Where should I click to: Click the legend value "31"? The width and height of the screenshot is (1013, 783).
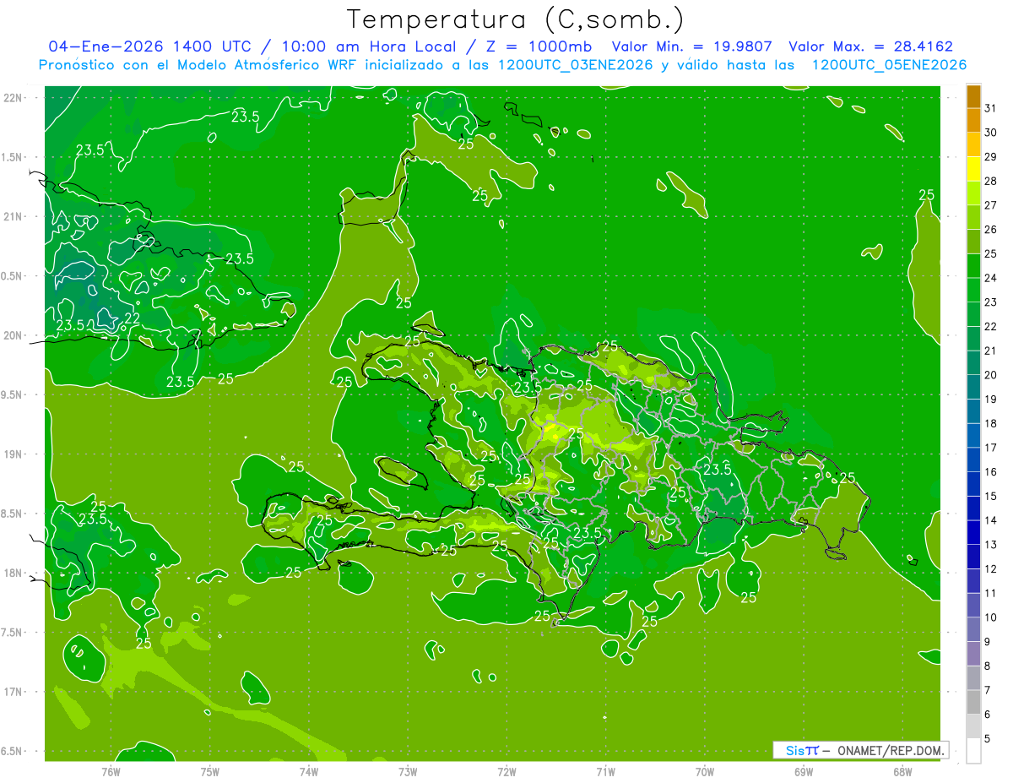tap(991, 108)
